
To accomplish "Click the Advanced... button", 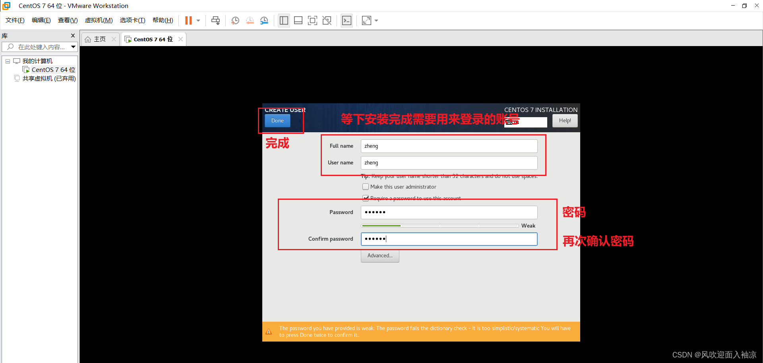I will [x=380, y=256].
